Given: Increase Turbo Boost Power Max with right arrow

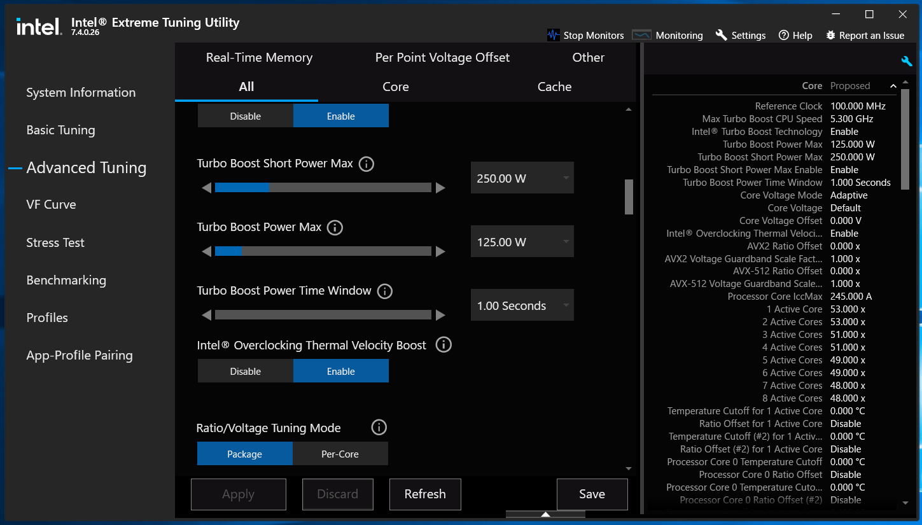Looking at the screenshot, I should [440, 251].
